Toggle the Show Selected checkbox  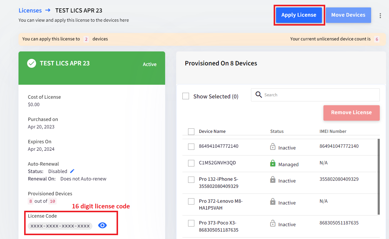(x=186, y=96)
